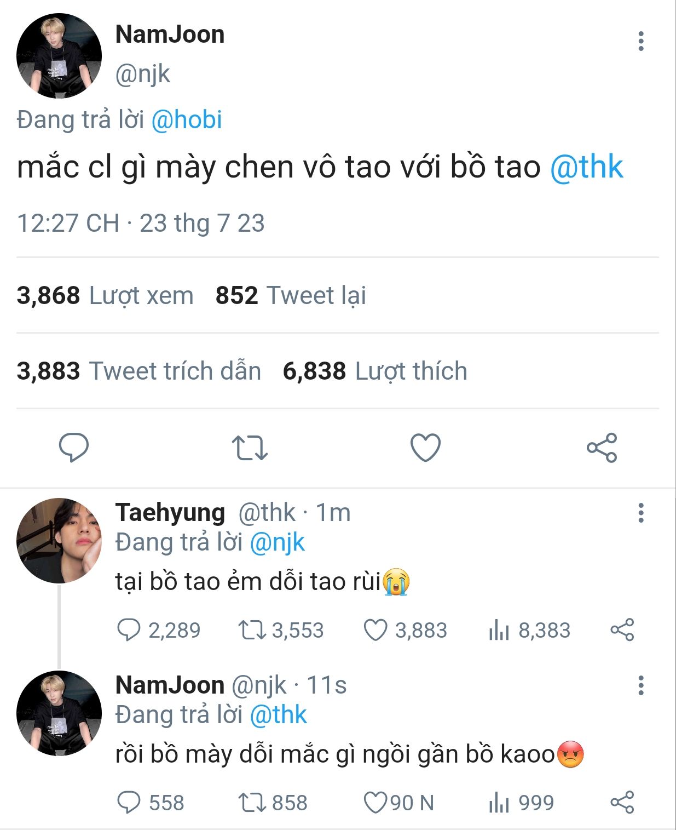Click the reply icon under the main tweet
This screenshot has height=830, width=676.
coord(73,447)
